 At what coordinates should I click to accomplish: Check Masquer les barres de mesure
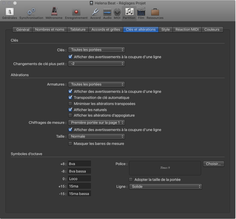point(70,144)
